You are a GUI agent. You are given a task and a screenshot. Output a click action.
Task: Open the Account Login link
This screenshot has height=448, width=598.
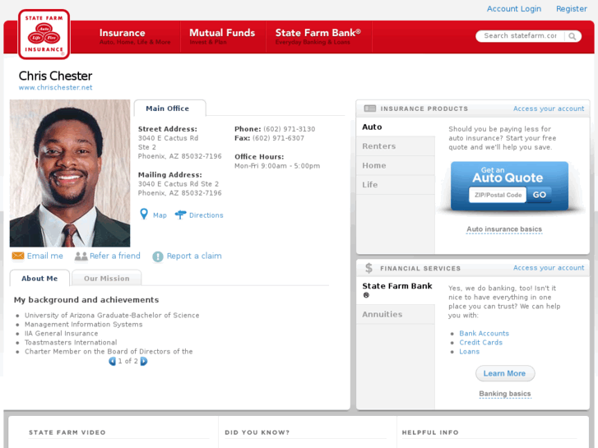(514, 9)
